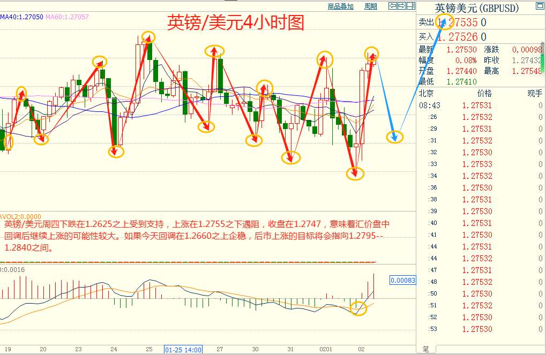Click the MA40:1.27050 indicator label
Image resolution: width=546 pixels, height=355 pixels.
click(21, 17)
